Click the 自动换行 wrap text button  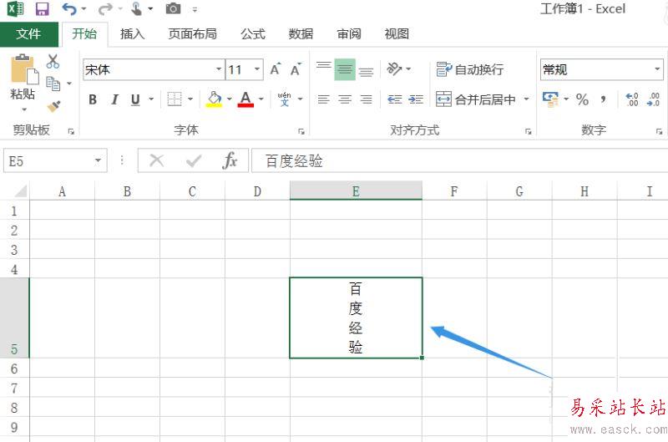coord(470,69)
